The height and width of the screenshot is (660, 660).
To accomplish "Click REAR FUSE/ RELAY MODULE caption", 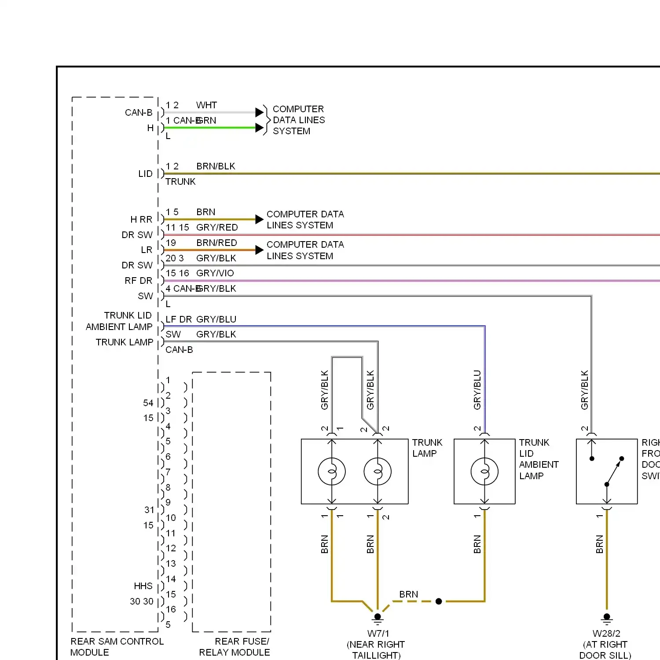I will (235, 647).
